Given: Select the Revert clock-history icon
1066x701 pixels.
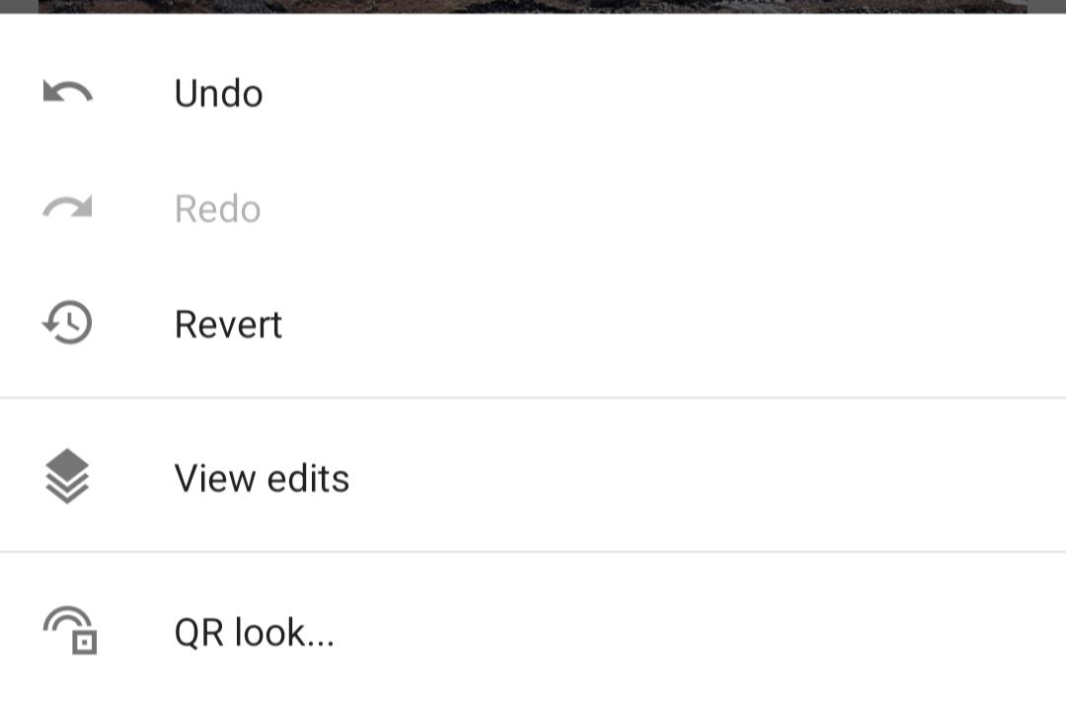Looking at the screenshot, I should pos(67,322).
